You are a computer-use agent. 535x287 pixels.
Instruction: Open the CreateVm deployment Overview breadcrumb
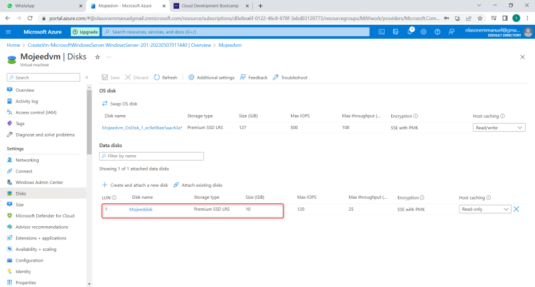(x=119, y=45)
